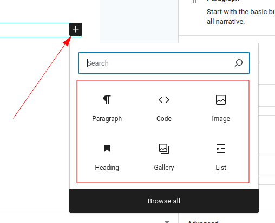
Task: Click the "Gallery" text label
Action: pyautogui.click(x=164, y=168)
